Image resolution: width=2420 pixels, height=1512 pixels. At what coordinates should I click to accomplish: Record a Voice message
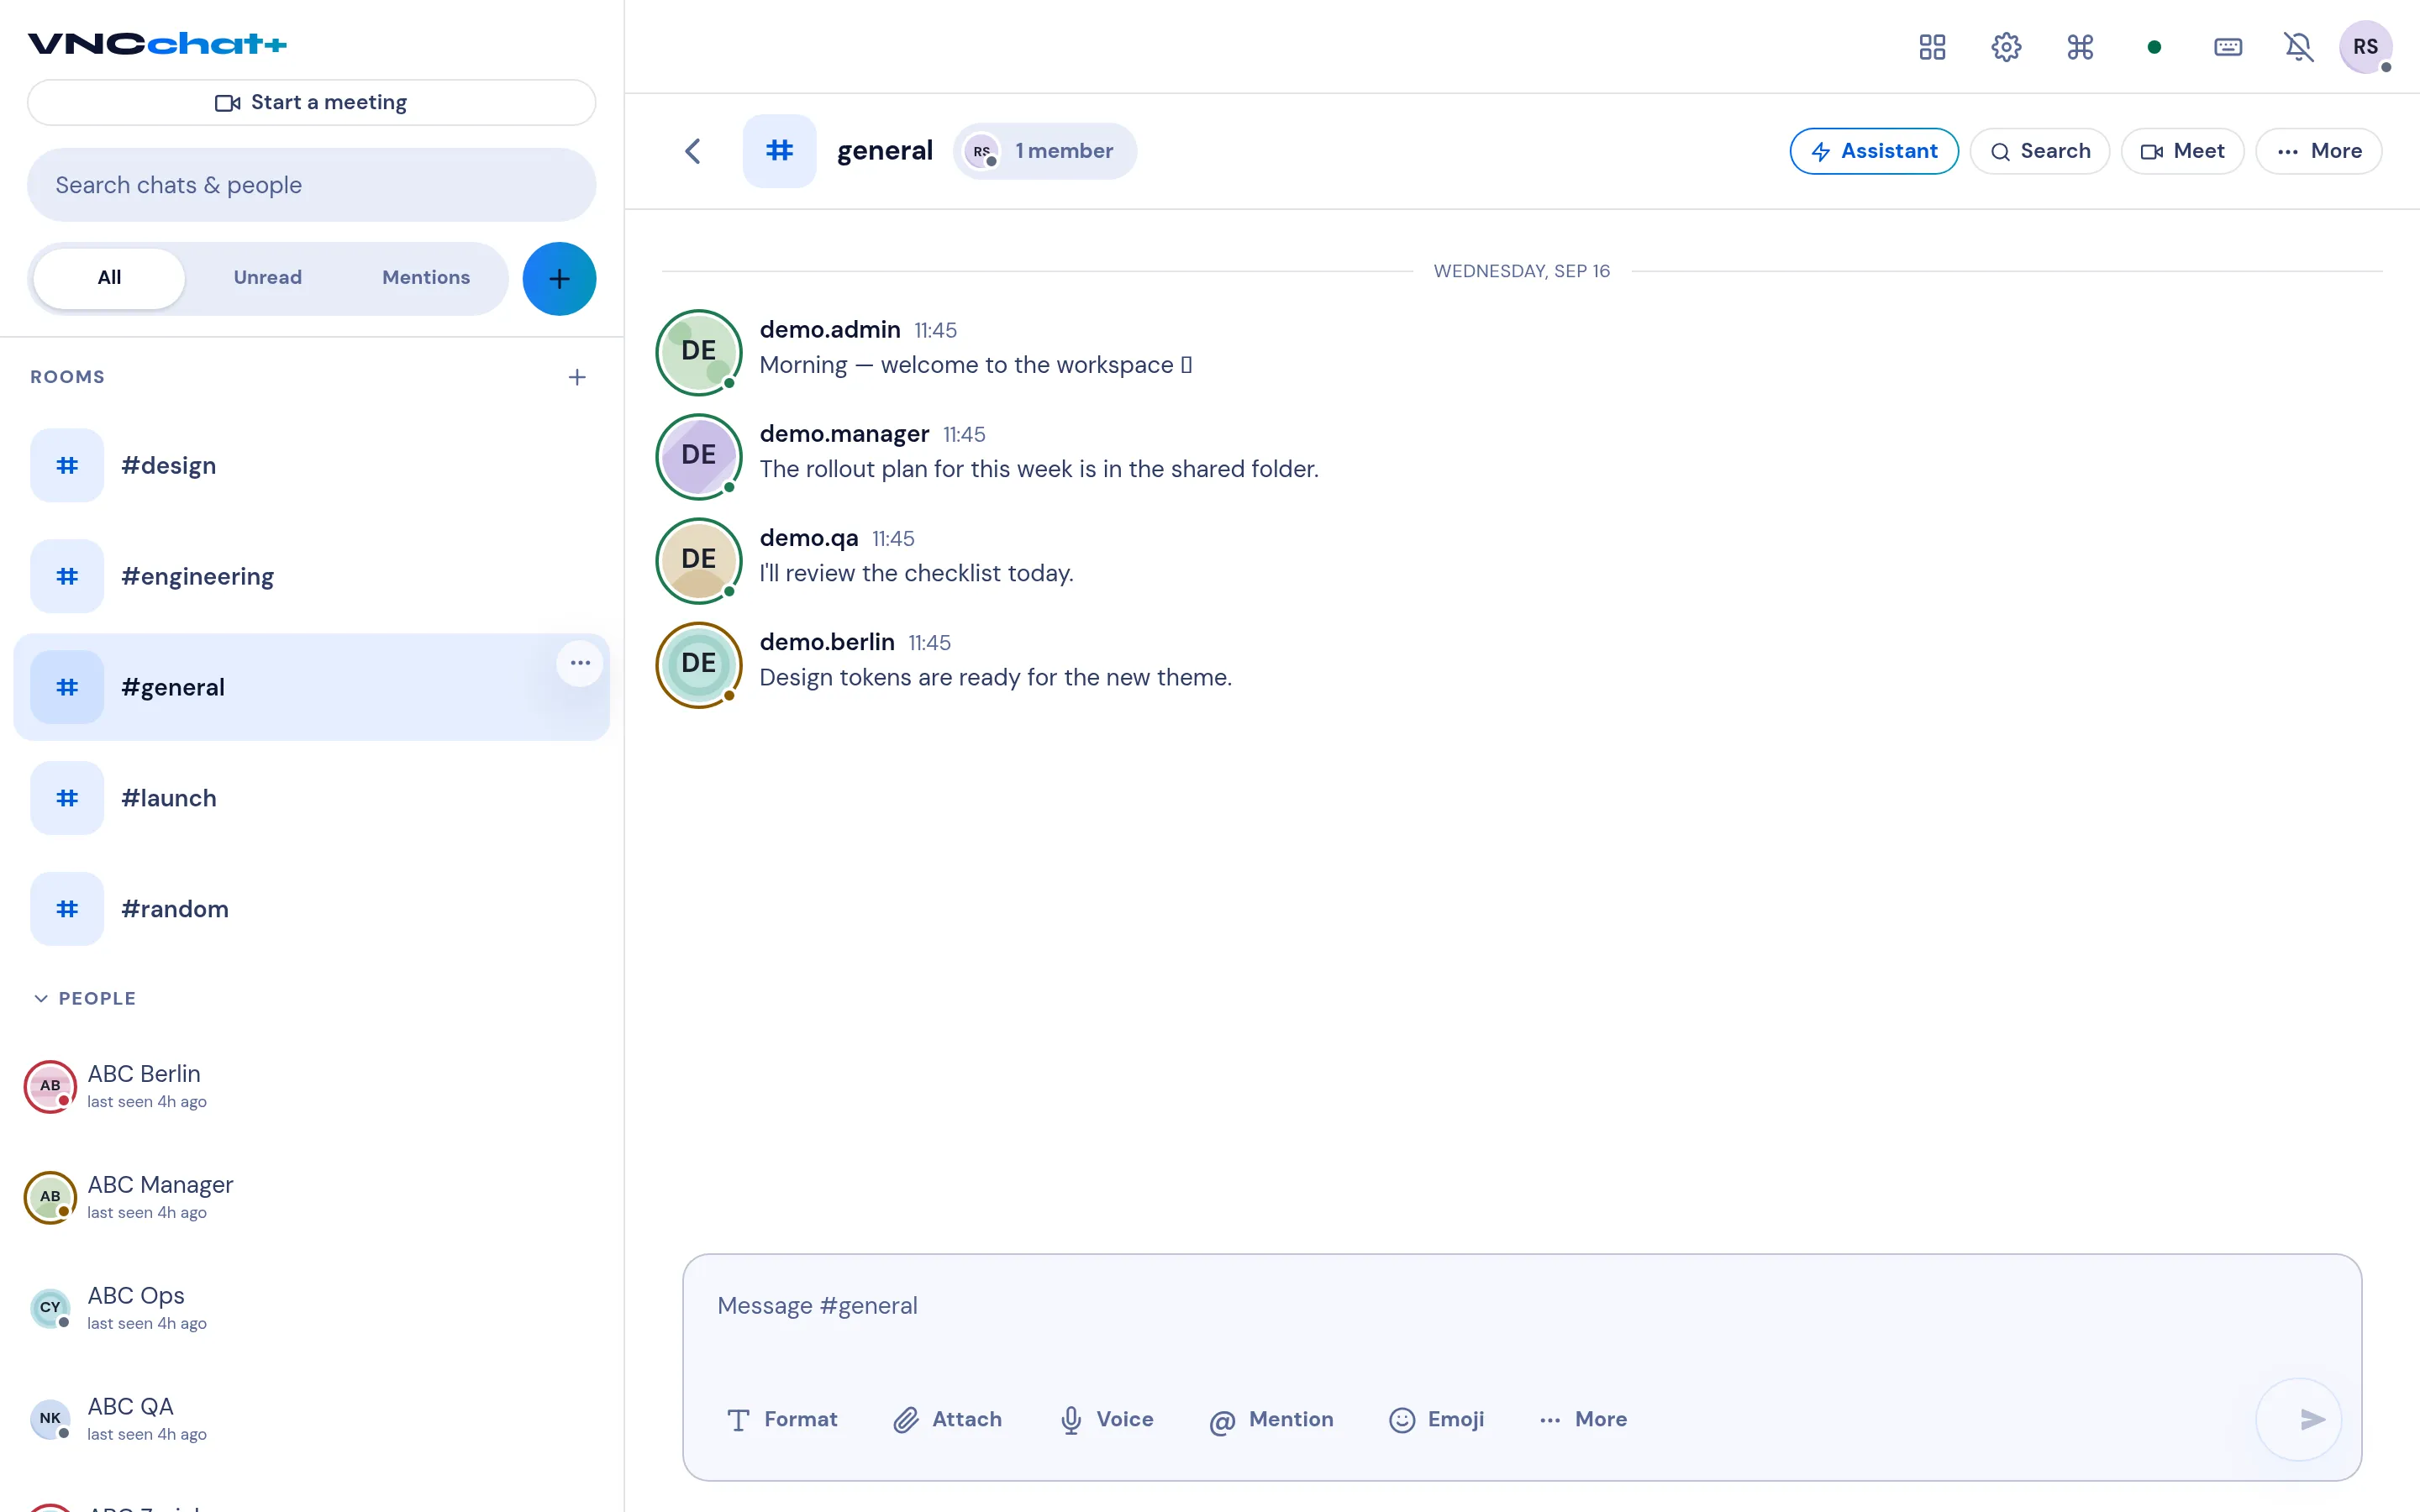coord(1106,1419)
